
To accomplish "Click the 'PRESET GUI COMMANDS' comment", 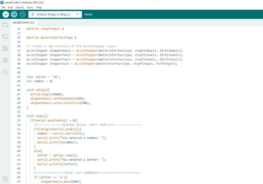I will 87,173.
